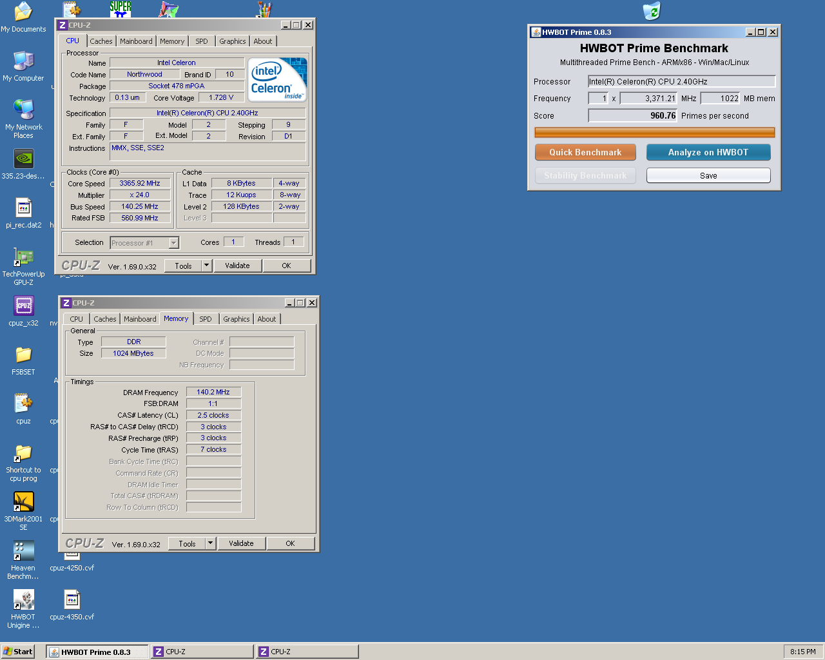Image resolution: width=825 pixels, height=660 pixels.
Task: Open Graphics tab in lower CPU-Z window
Action: (x=237, y=319)
